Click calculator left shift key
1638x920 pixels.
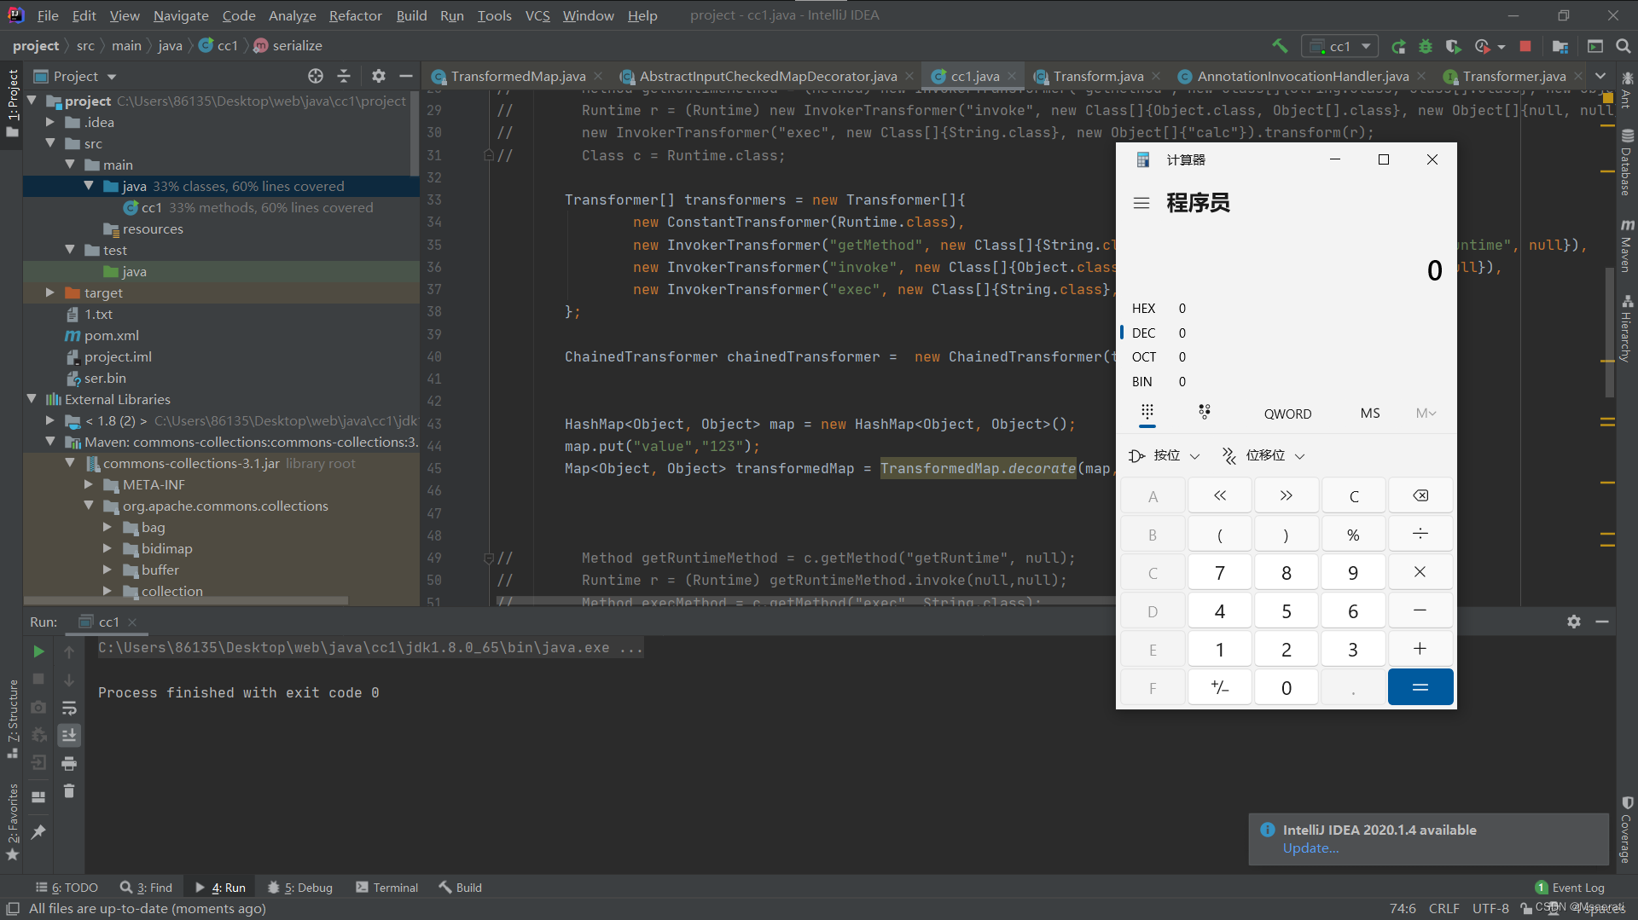point(1220,495)
